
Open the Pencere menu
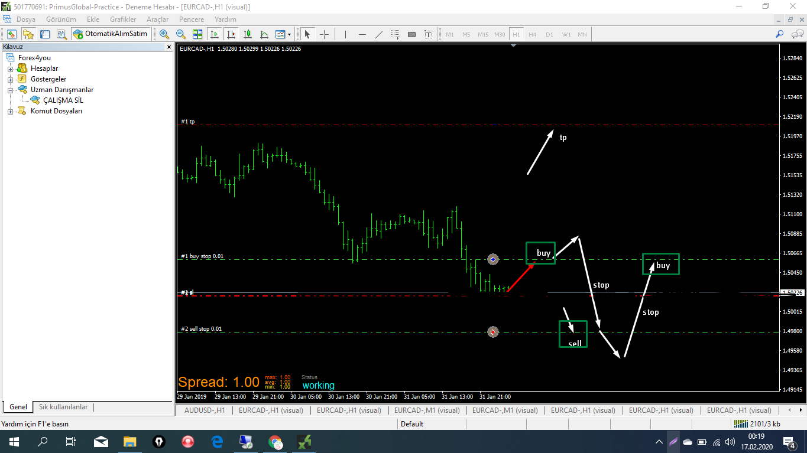[191, 19]
